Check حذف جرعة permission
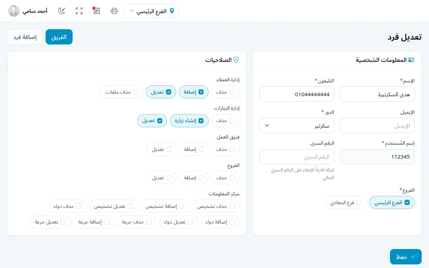Viewport: 429px width, 268px height. click(x=149, y=222)
